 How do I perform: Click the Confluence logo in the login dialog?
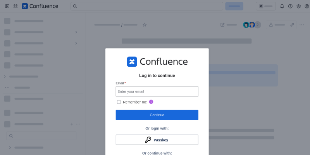(x=157, y=62)
